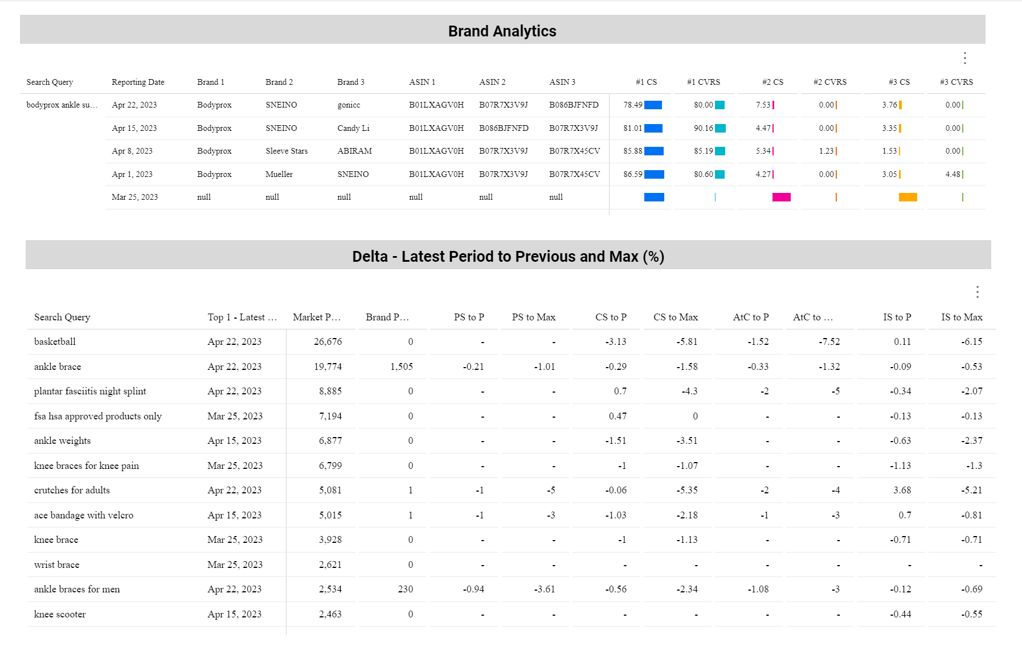Select ace bandage with velcro row

(x=512, y=515)
